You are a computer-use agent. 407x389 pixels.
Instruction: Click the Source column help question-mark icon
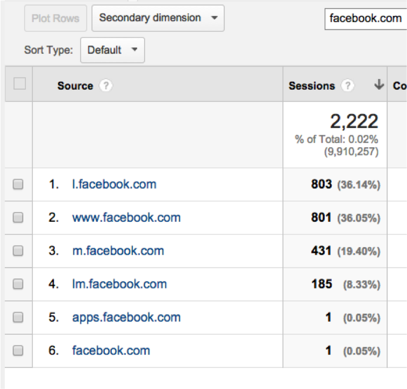(x=106, y=85)
